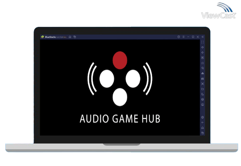
Task: Click the Android back arrow icon
Action: [203, 123]
